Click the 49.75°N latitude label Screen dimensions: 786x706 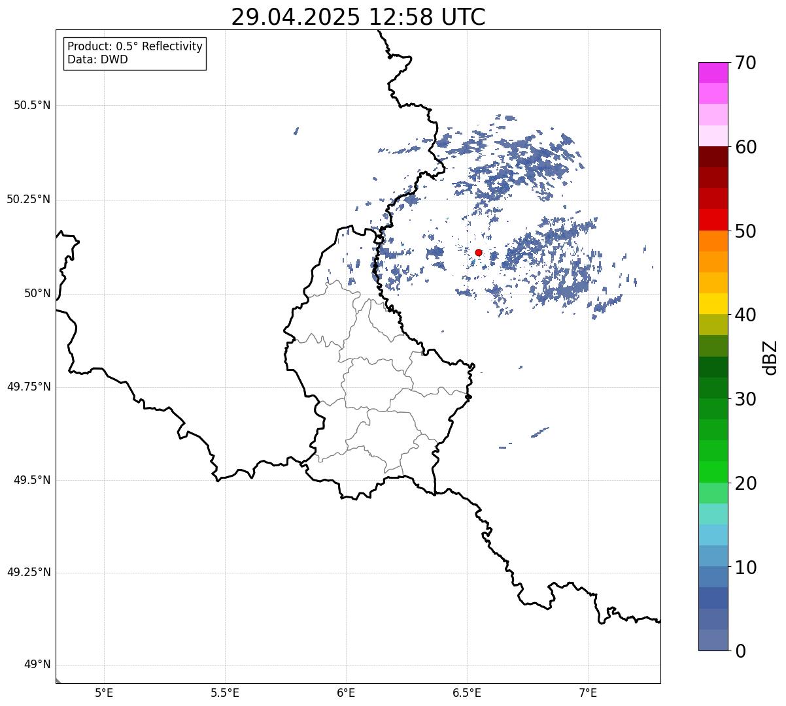click(x=28, y=387)
